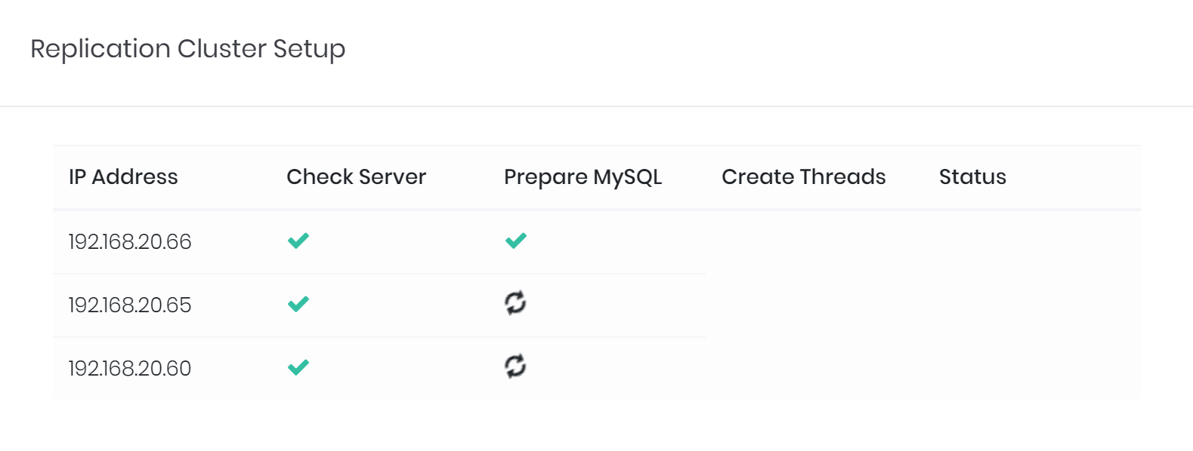
Task: Click Prepare MySQL spinner for 192.168.20.60
Action: point(515,367)
